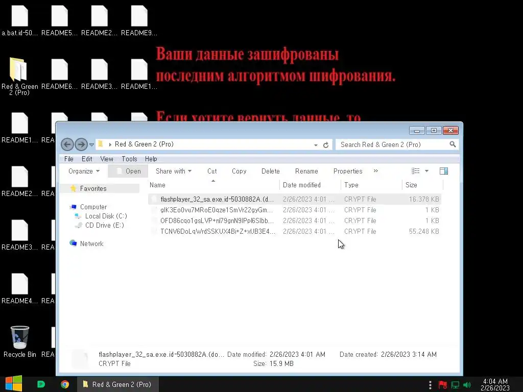Sort by the Date modified column
This screenshot has width=523, height=392.
(310, 185)
